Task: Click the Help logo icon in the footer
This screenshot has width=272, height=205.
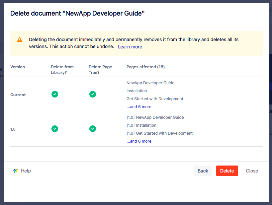Action: (x=16, y=171)
